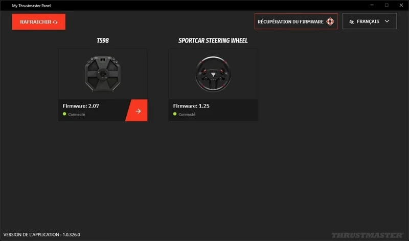Click the SPORTCAR STEERING WHEEL title
The image size is (409, 241).
tap(213, 40)
